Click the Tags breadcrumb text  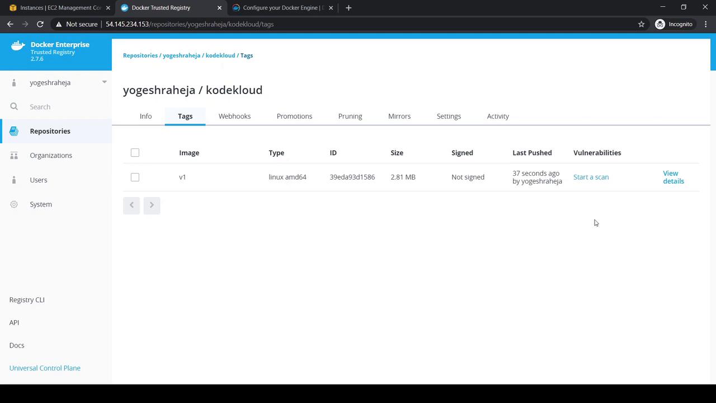click(247, 55)
